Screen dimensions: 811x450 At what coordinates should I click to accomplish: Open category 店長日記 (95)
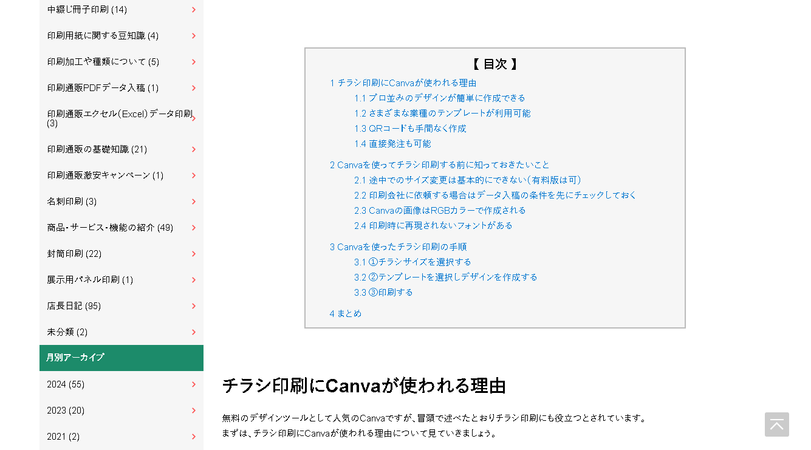tap(121, 306)
